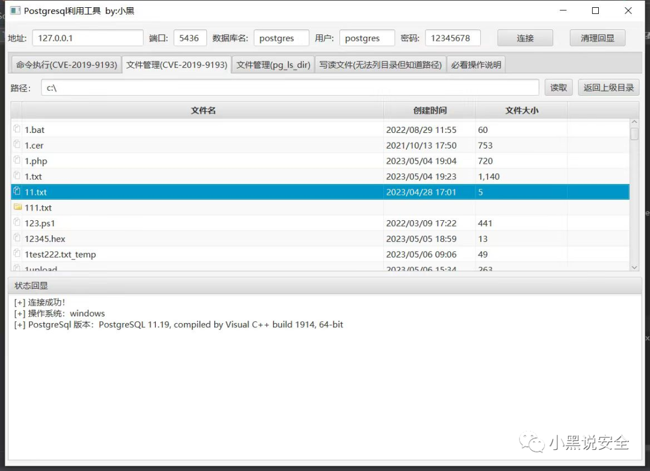Image resolution: width=650 pixels, height=471 pixels.
Task: Click the date 2023/05/04 19:04
Action: [421, 161]
